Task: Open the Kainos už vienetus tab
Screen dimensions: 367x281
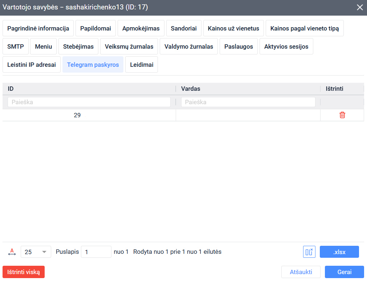Action: (233, 28)
